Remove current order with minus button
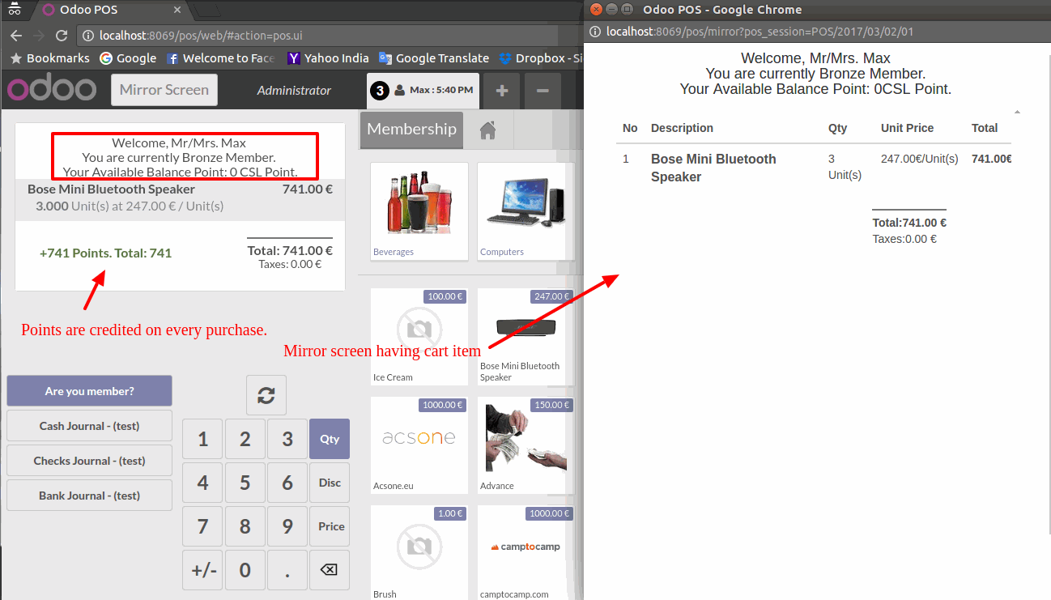 coord(543,91)
